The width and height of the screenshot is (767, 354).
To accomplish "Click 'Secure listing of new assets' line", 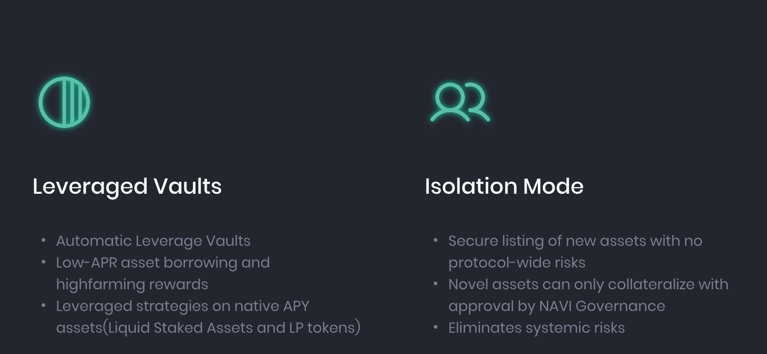I will (575, 241).
